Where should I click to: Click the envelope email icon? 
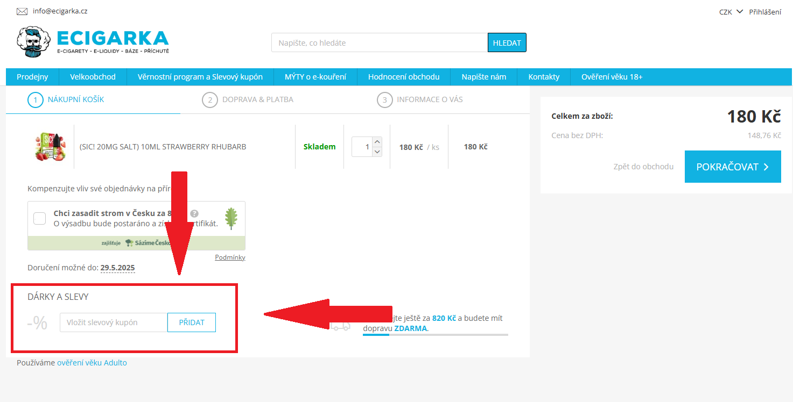[x=22, y=11]
